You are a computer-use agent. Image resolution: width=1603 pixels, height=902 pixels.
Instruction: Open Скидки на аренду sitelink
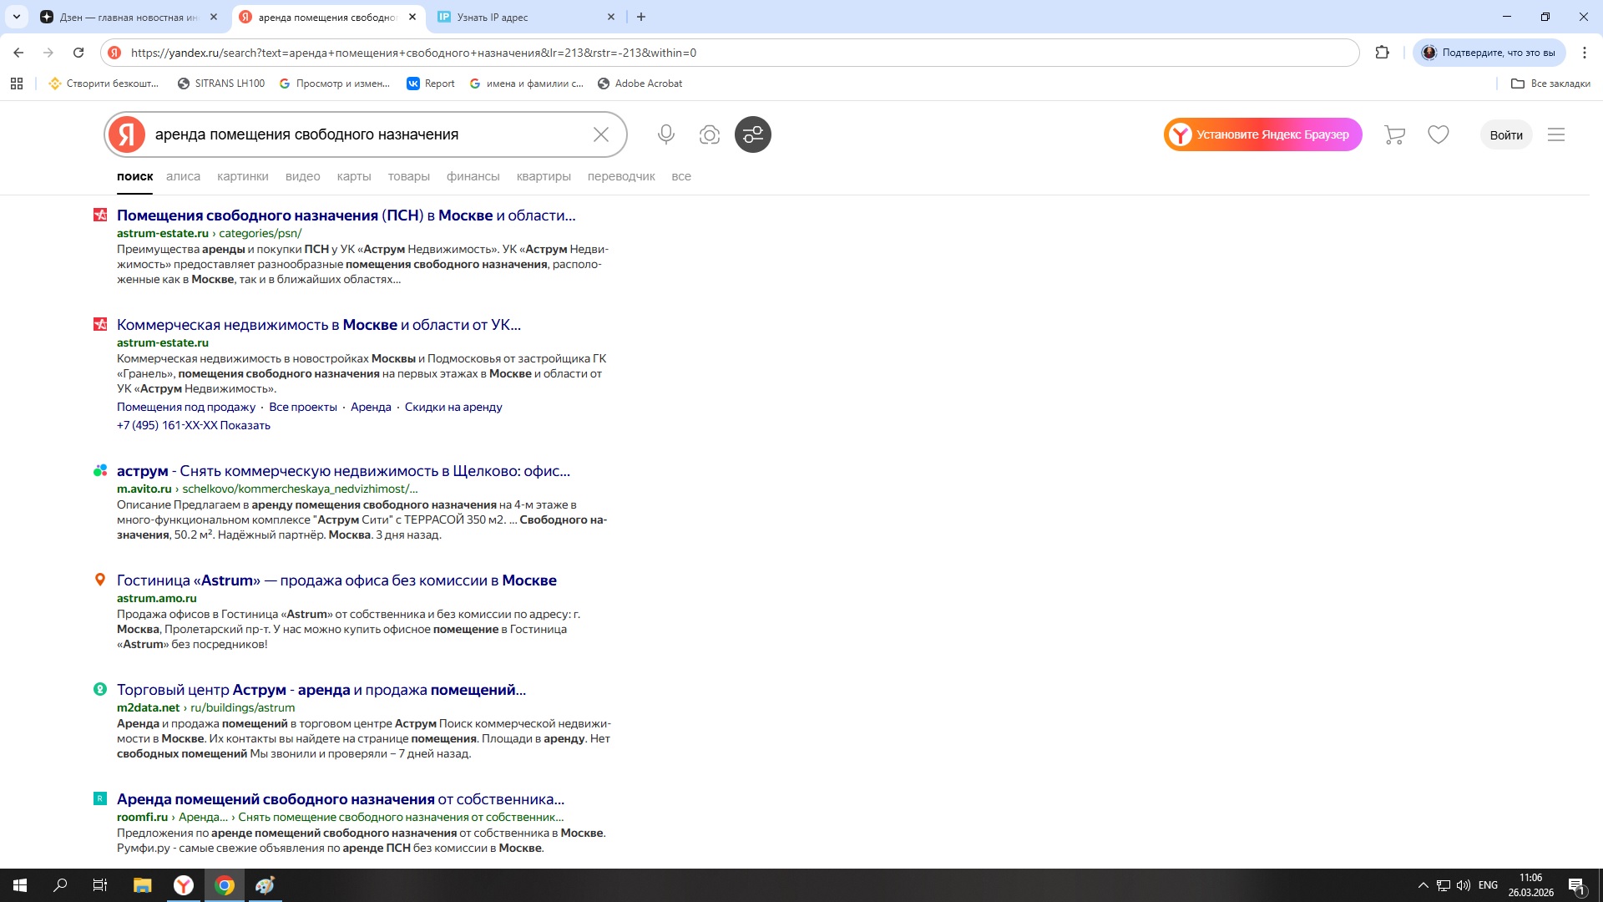pos(453,407)
